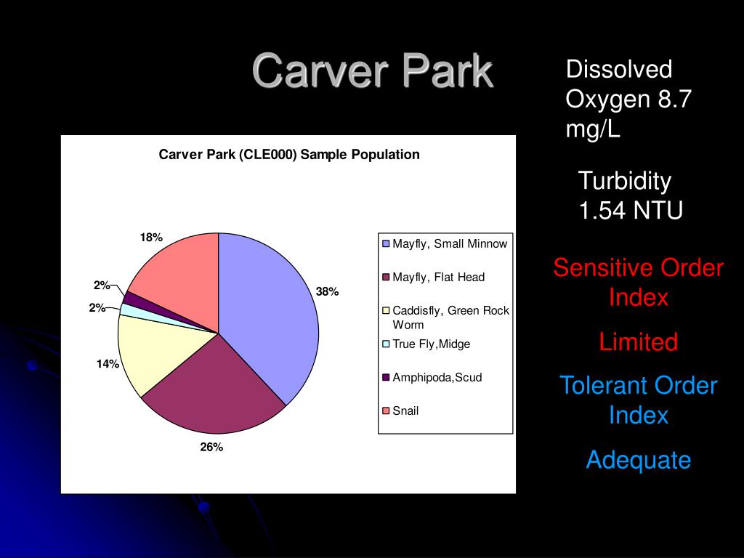Select legend text Mayfly, Small Minnow
This screenshot has width=744, height=558.
point(450,244)
